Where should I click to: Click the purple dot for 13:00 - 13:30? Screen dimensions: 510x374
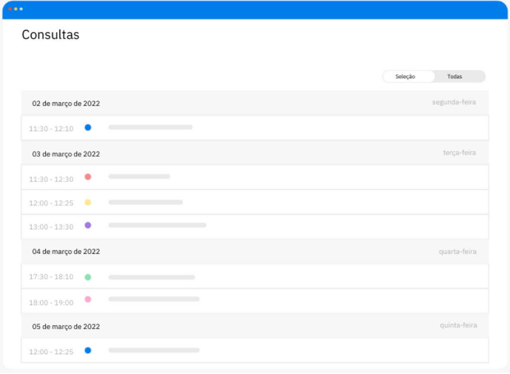88,225
